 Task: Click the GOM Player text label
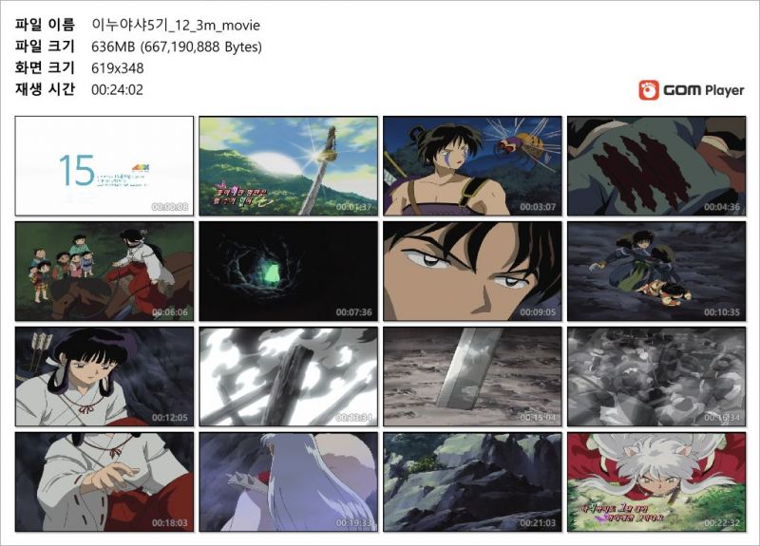[704, 90]
